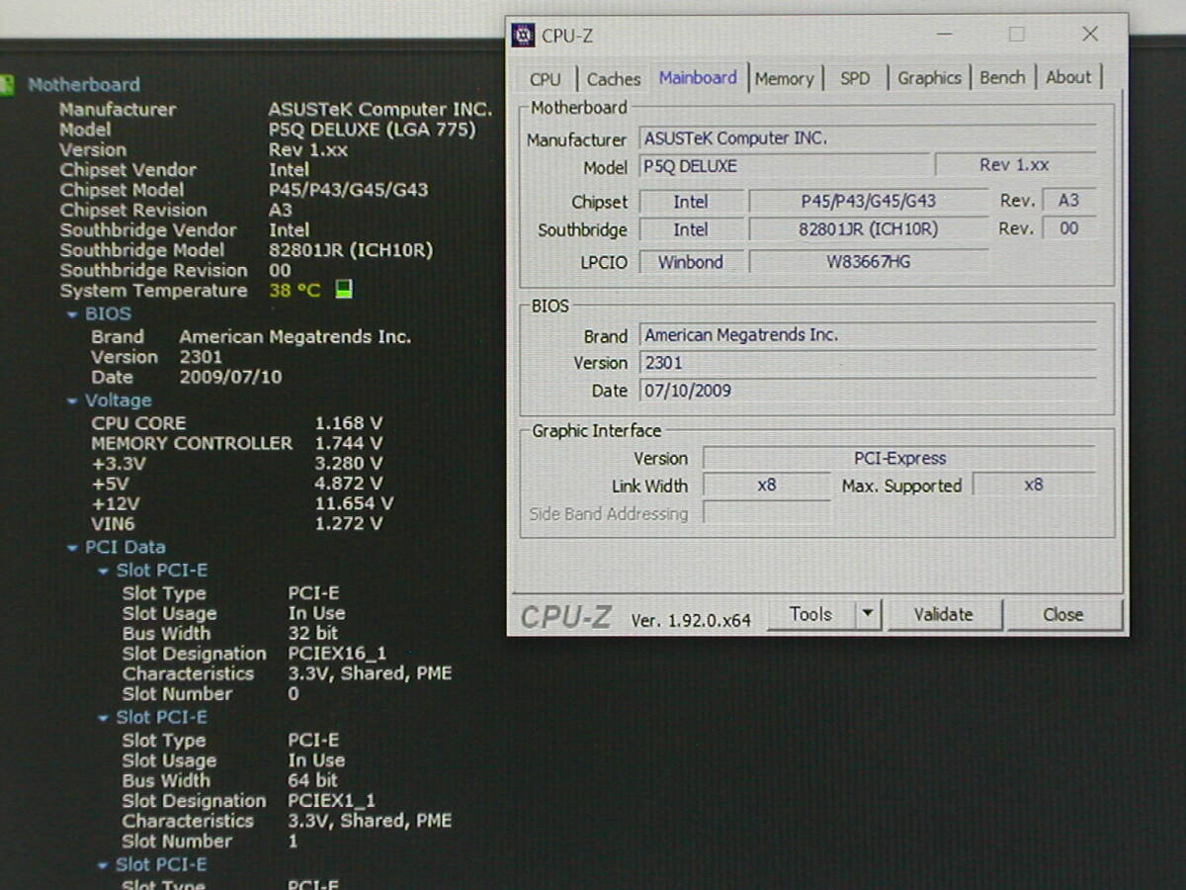The image size is (1186, 890).
Task: Click the CPU-Z Model field showing P5Q DELUXE
Action: pos(786,166)
